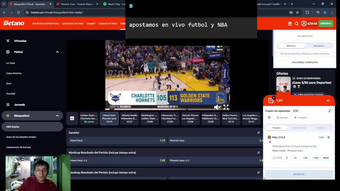Screen dimensions: 340x191
Task: Open the search magnifier in Betano header
Action: coord(297,24)
